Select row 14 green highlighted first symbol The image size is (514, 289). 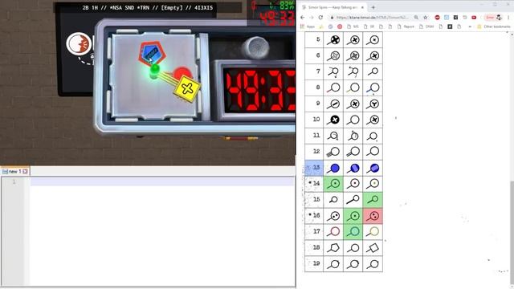click(x=333, y=184)
